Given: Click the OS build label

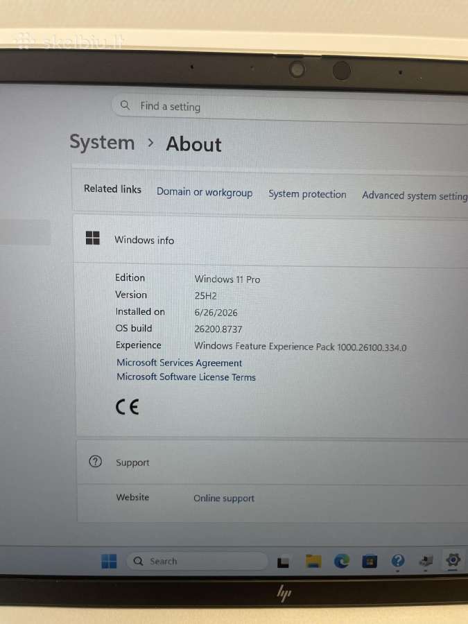Looking at the screenshot, I should click(134, 329).
